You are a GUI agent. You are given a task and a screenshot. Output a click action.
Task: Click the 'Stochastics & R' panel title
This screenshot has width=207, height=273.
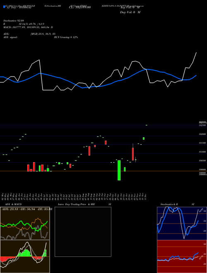tap(169, 204)
